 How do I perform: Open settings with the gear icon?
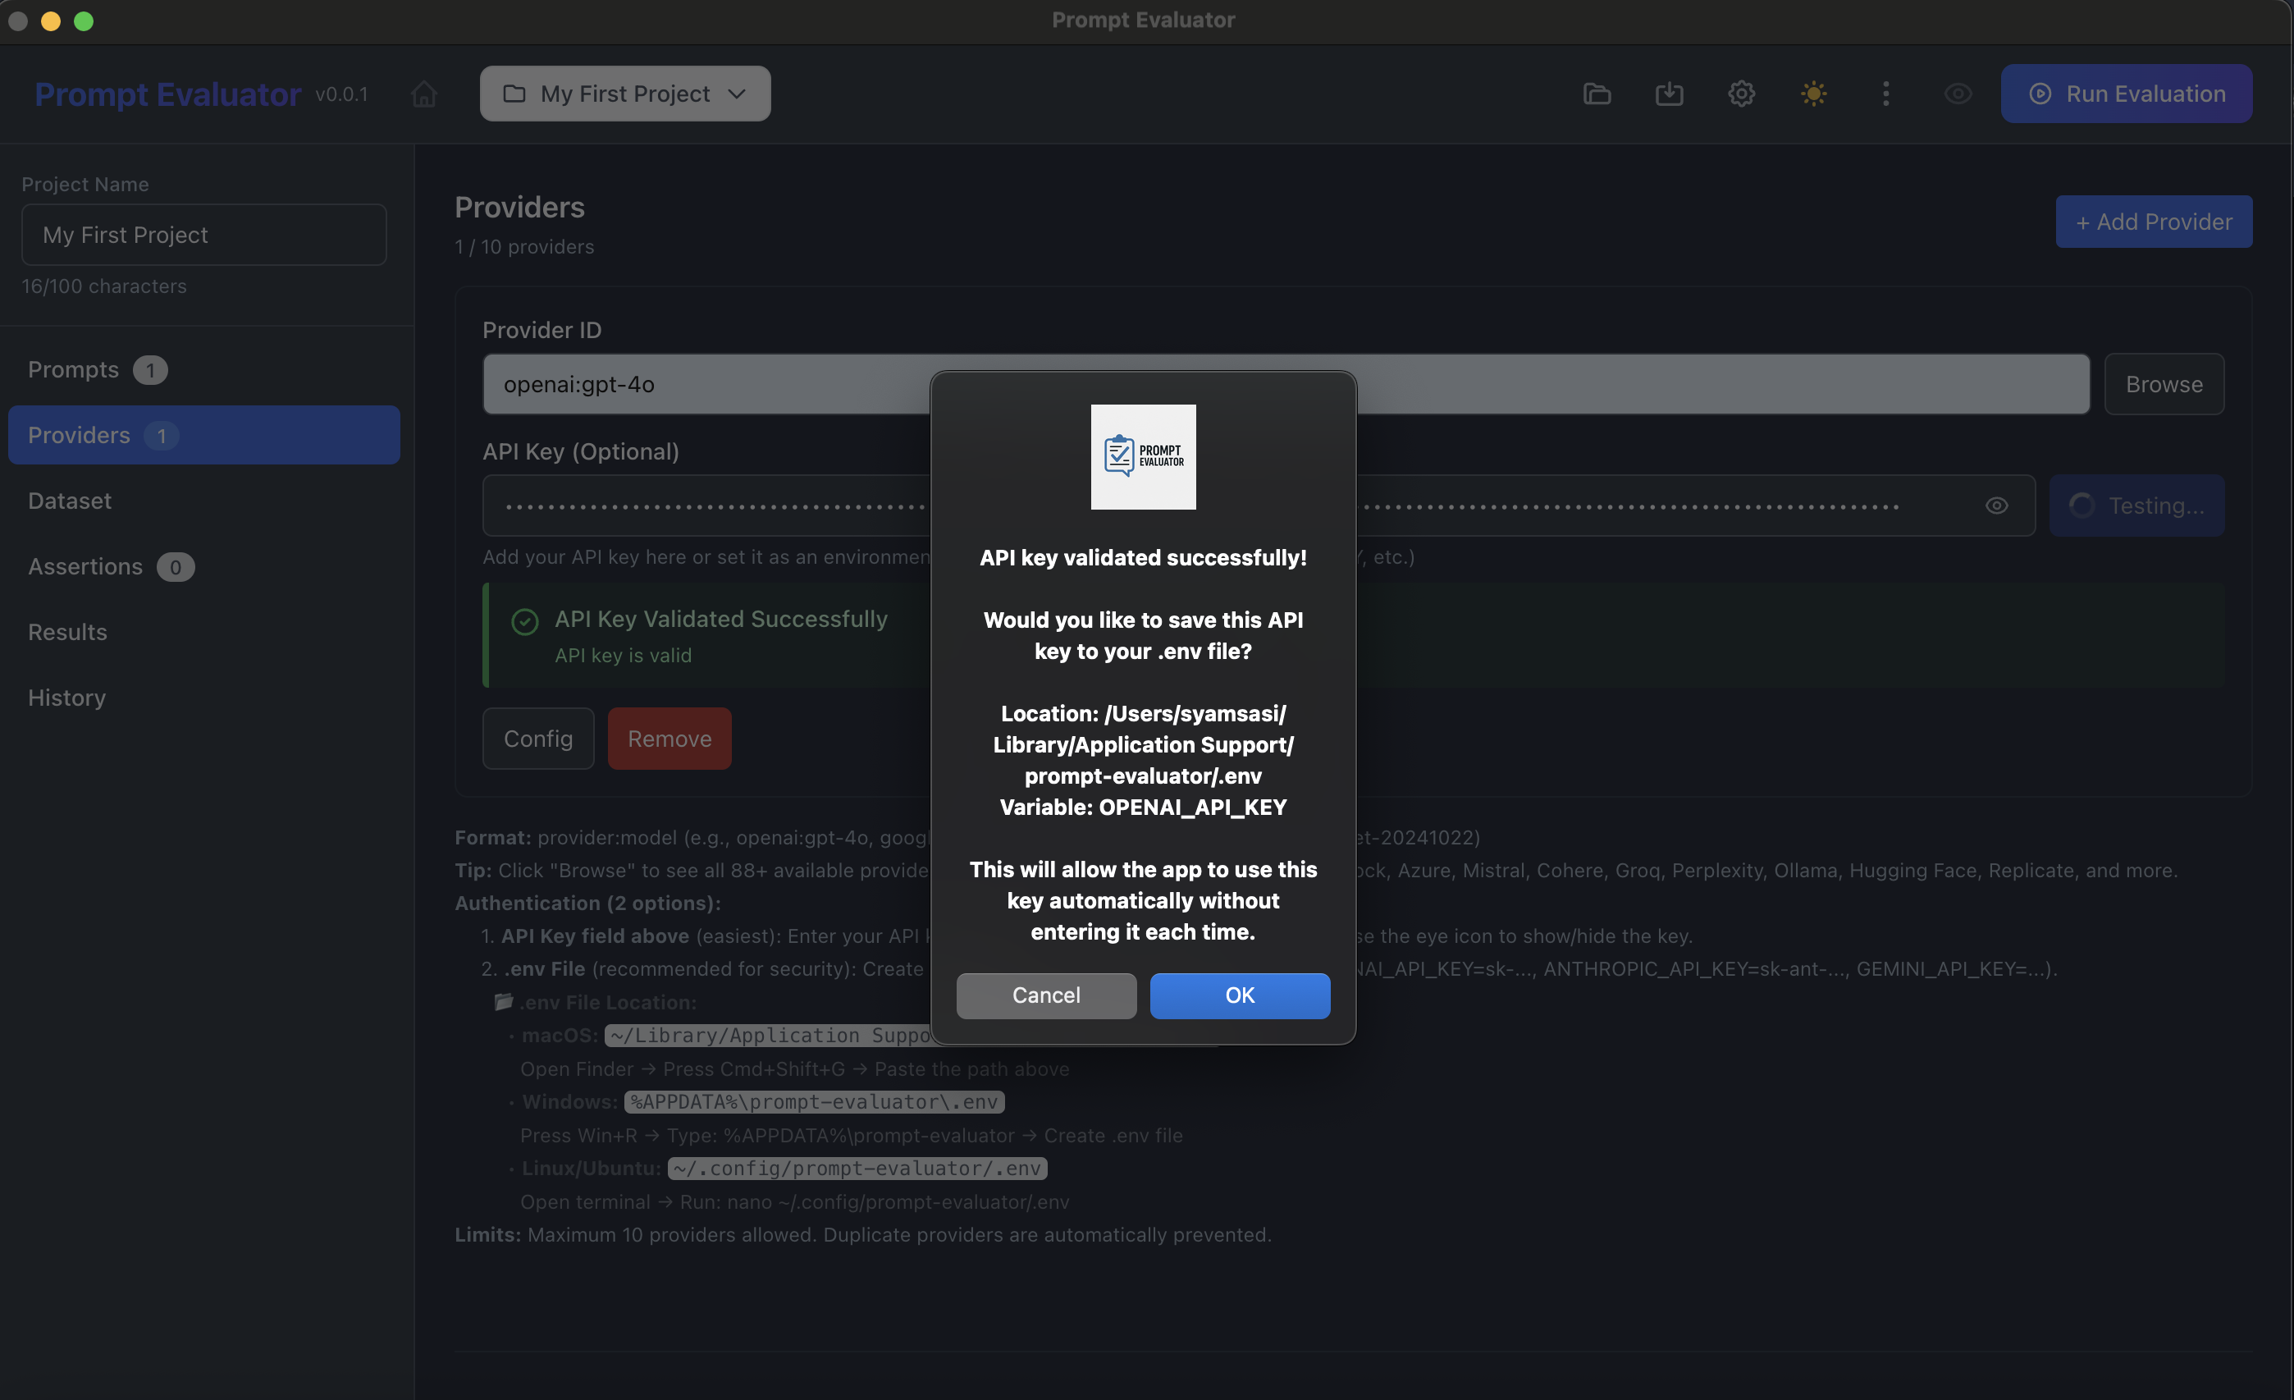(1741, 94)
